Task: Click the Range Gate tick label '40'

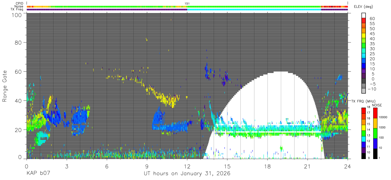Action: [x=18, y=101]
